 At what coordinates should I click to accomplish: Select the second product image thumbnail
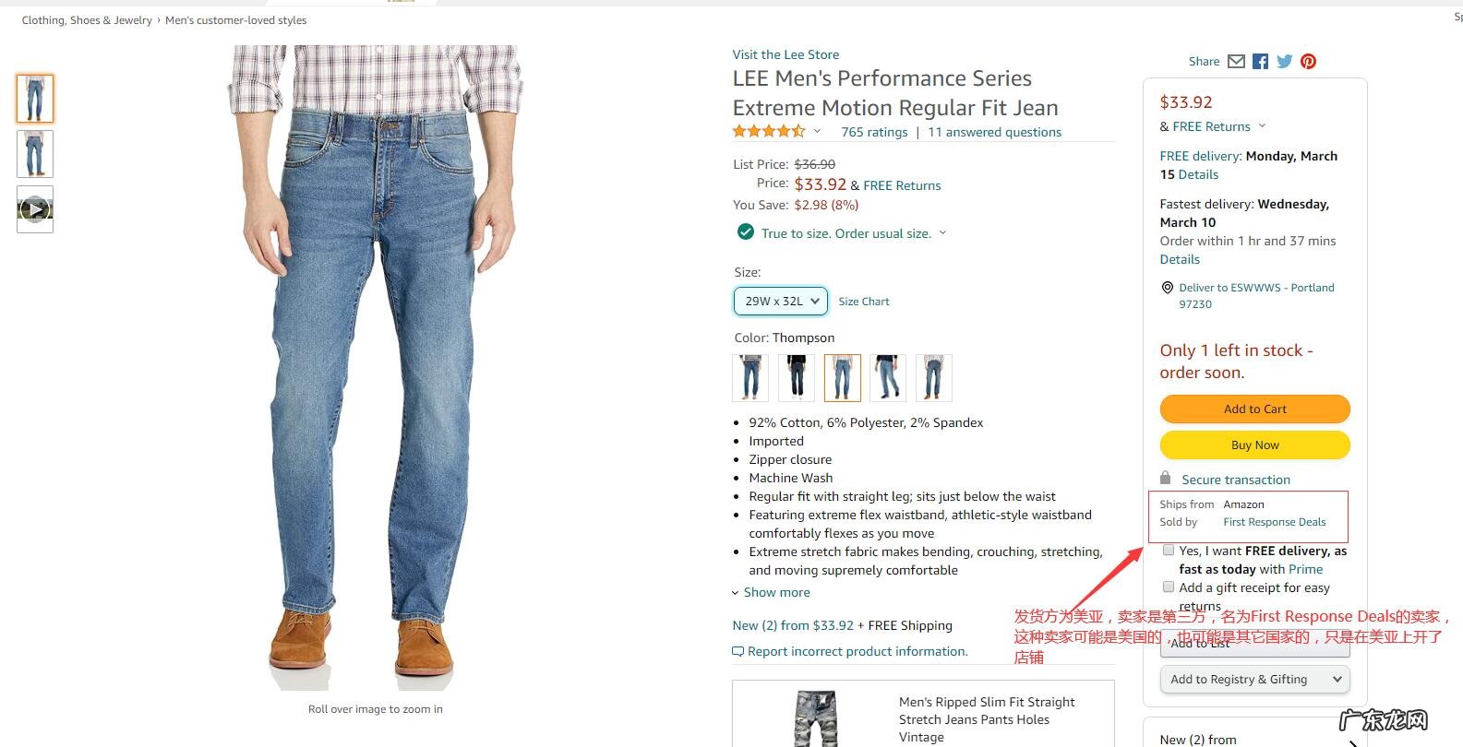pos(35,154)
